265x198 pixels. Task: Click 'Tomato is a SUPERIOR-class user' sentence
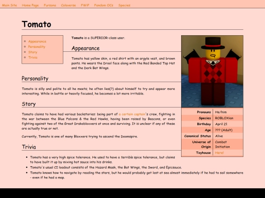(x=98, y=38)
